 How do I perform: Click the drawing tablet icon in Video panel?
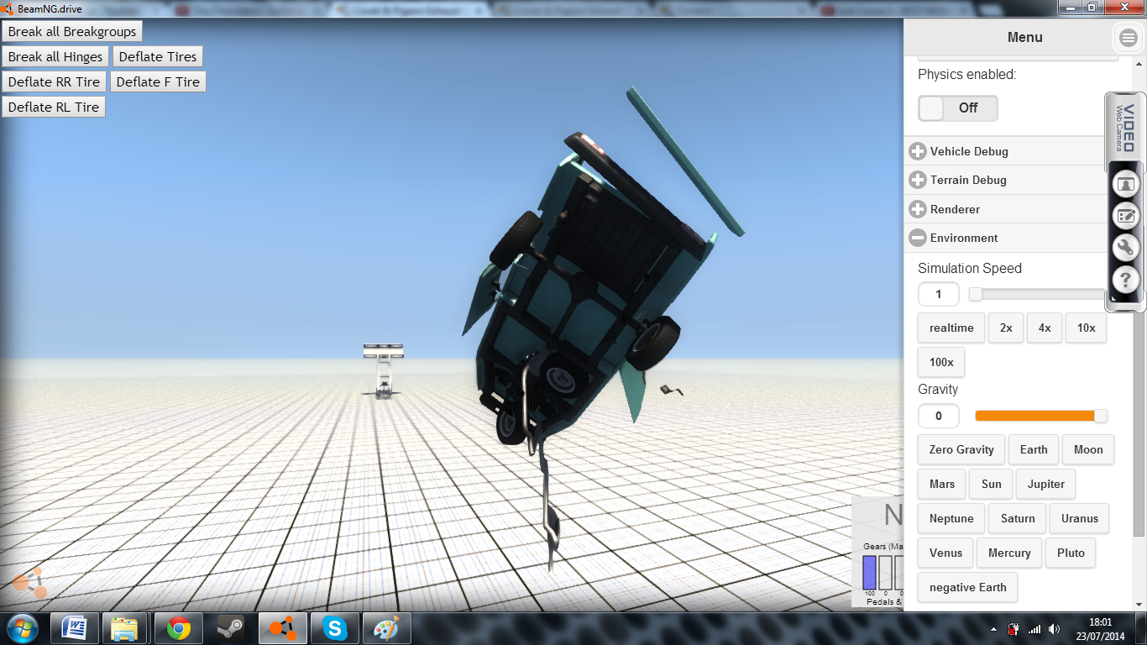tap(1125, 216)
